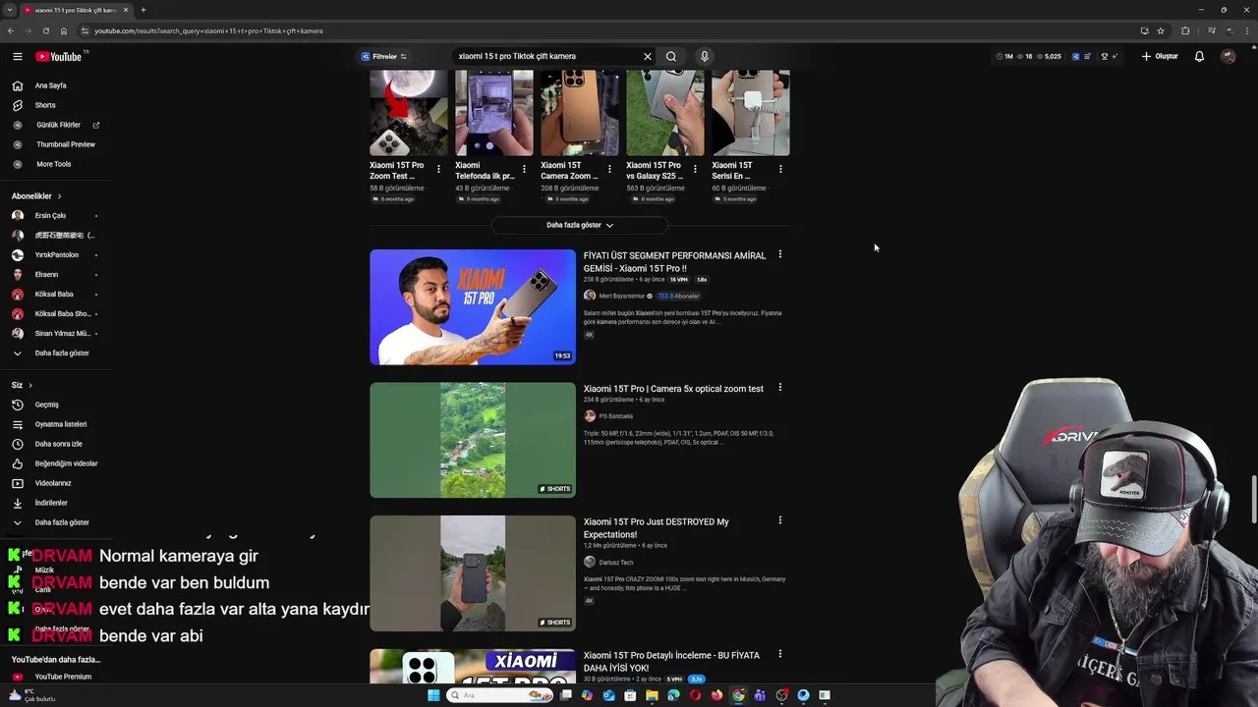The width and height of the screenshot is (1258, 707).
Task: Open options for Xiaomi 15T Camera Zoom short
Action: (609, 169)
